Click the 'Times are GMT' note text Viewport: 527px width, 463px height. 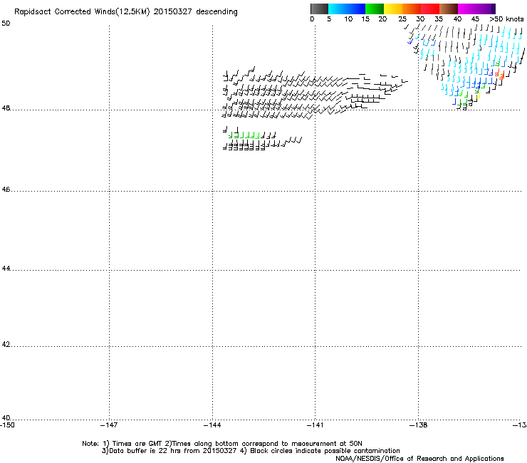point(137,444)
